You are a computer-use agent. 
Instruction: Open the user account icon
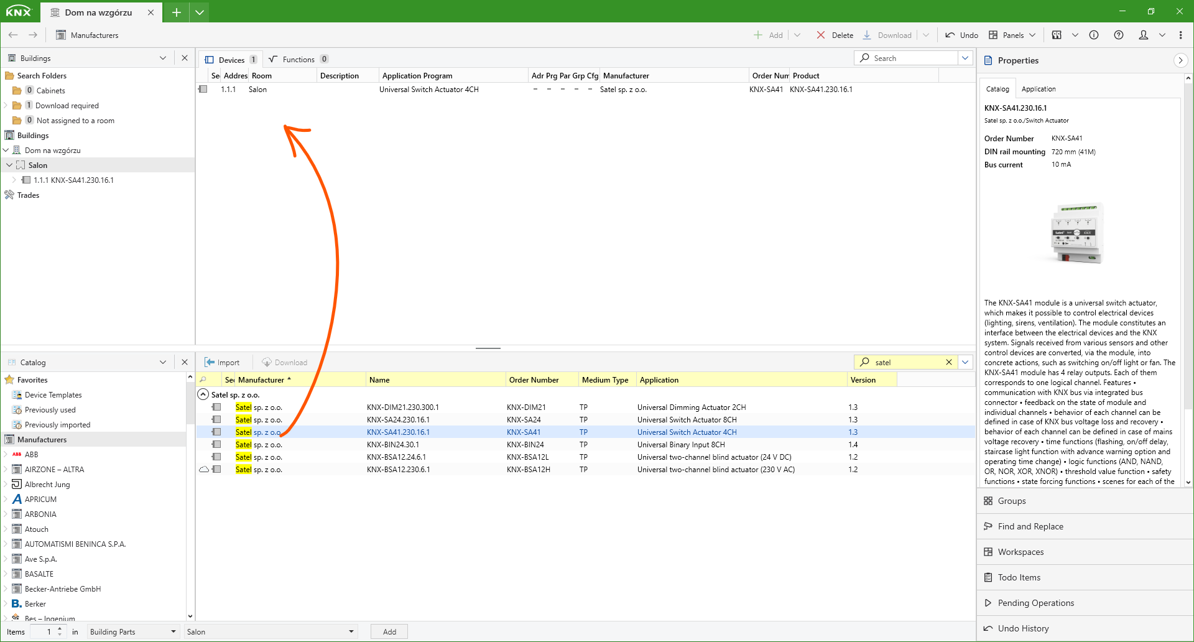coord(1143,35)
